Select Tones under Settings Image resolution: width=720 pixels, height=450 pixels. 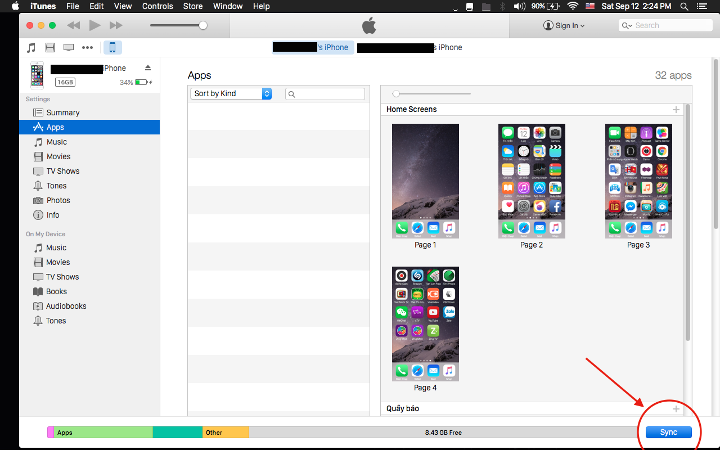tap(89, 186)
